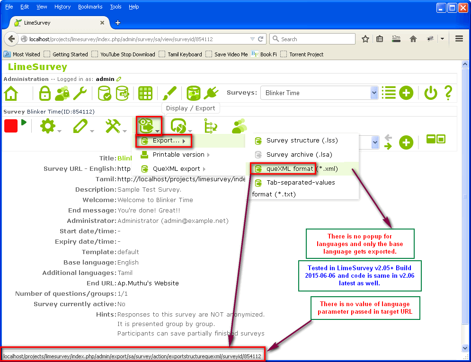Open Surveys dropdown showing Blinker Time
Viewport: 471px width, 362px height.
click(319, 93)
